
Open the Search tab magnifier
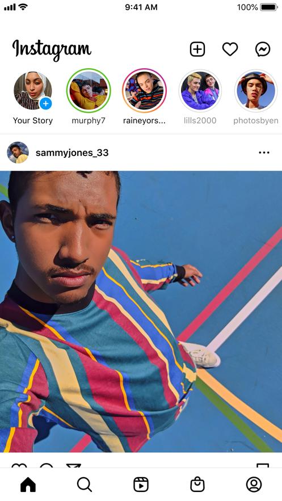(85, 485)
